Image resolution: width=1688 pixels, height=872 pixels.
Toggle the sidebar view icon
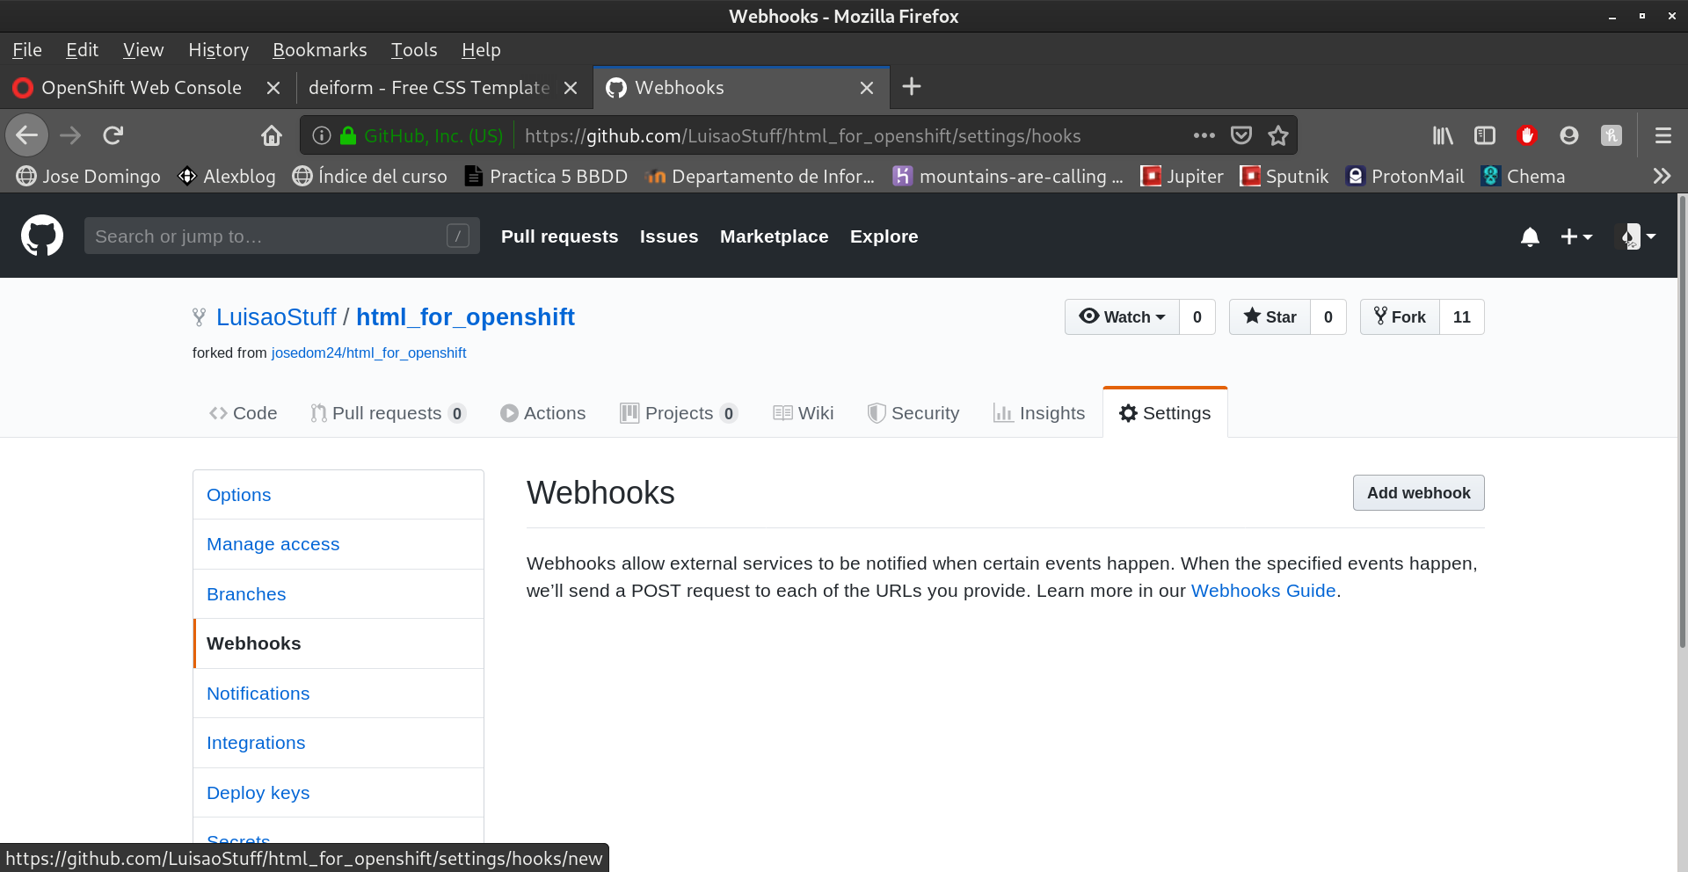click(x=1485, y=135)
